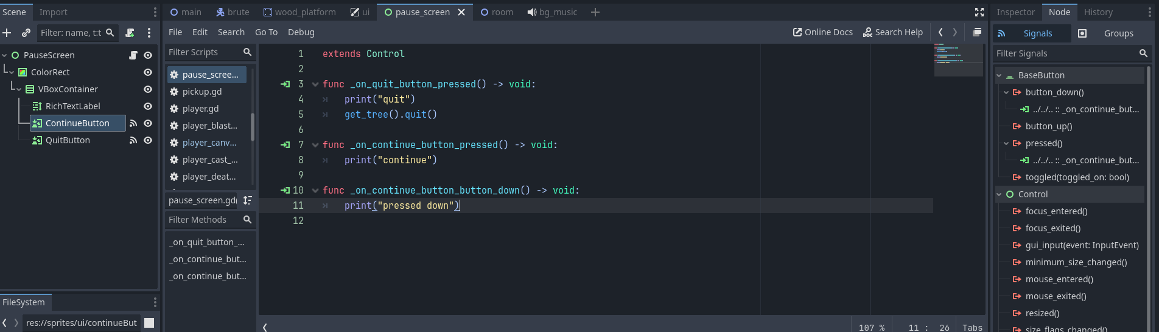This screenshot has height=332, width=1159.
Task: Collapse pressed() signal connections
Action: 1006,143
